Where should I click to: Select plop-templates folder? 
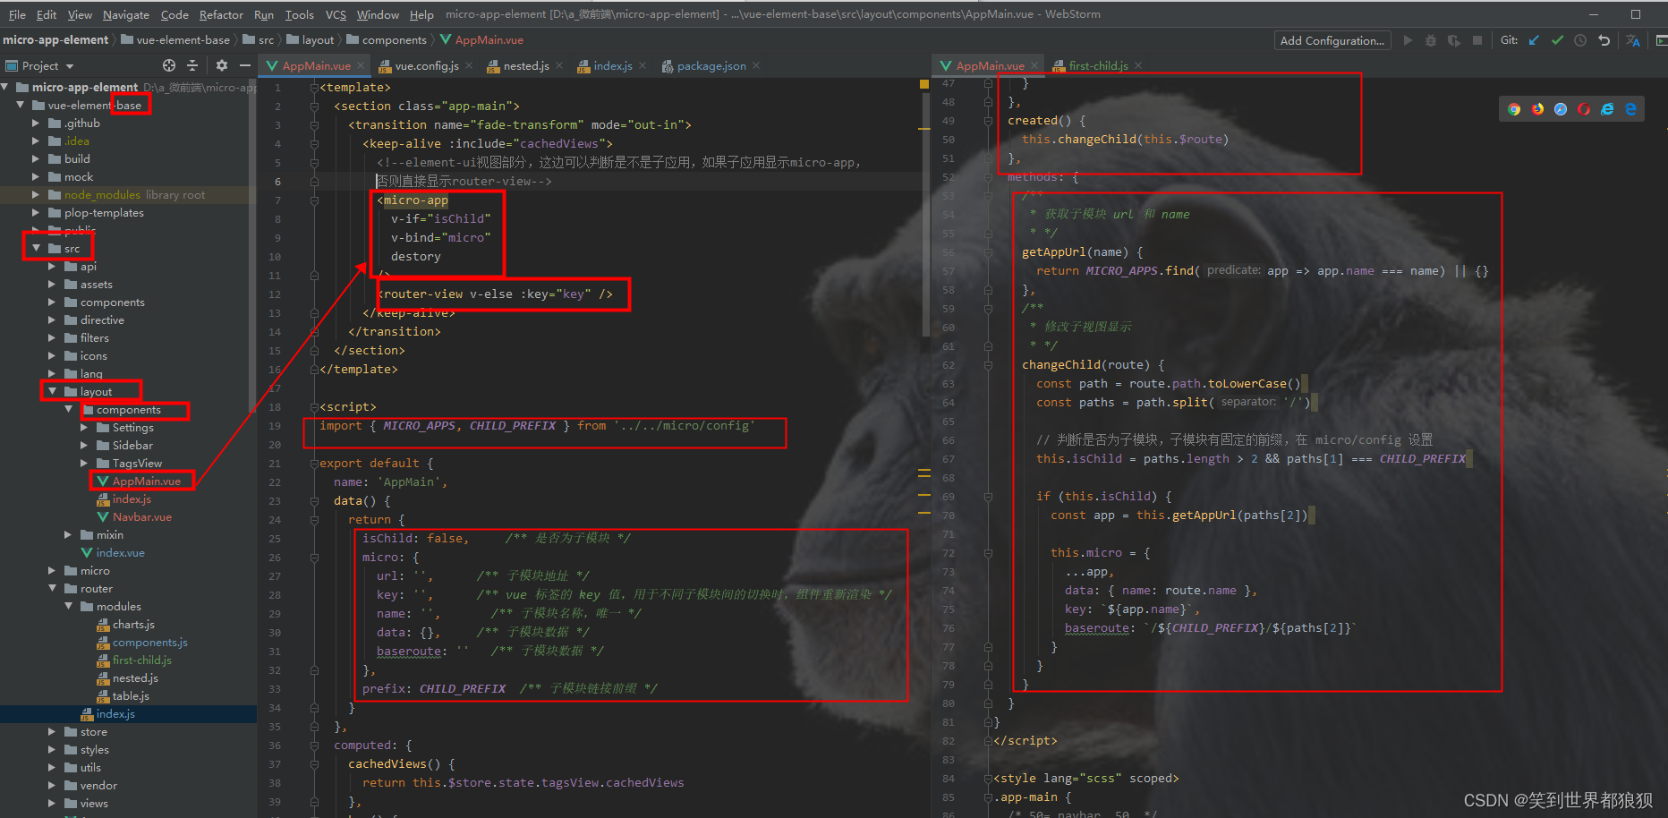(104, 212)
